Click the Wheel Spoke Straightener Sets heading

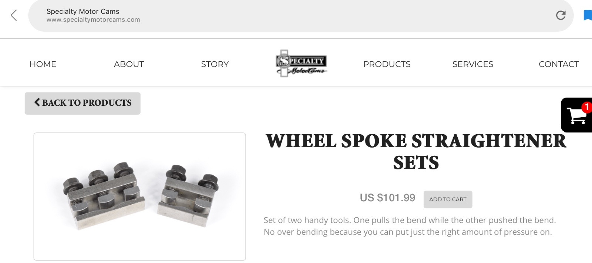tap(416, 152)
